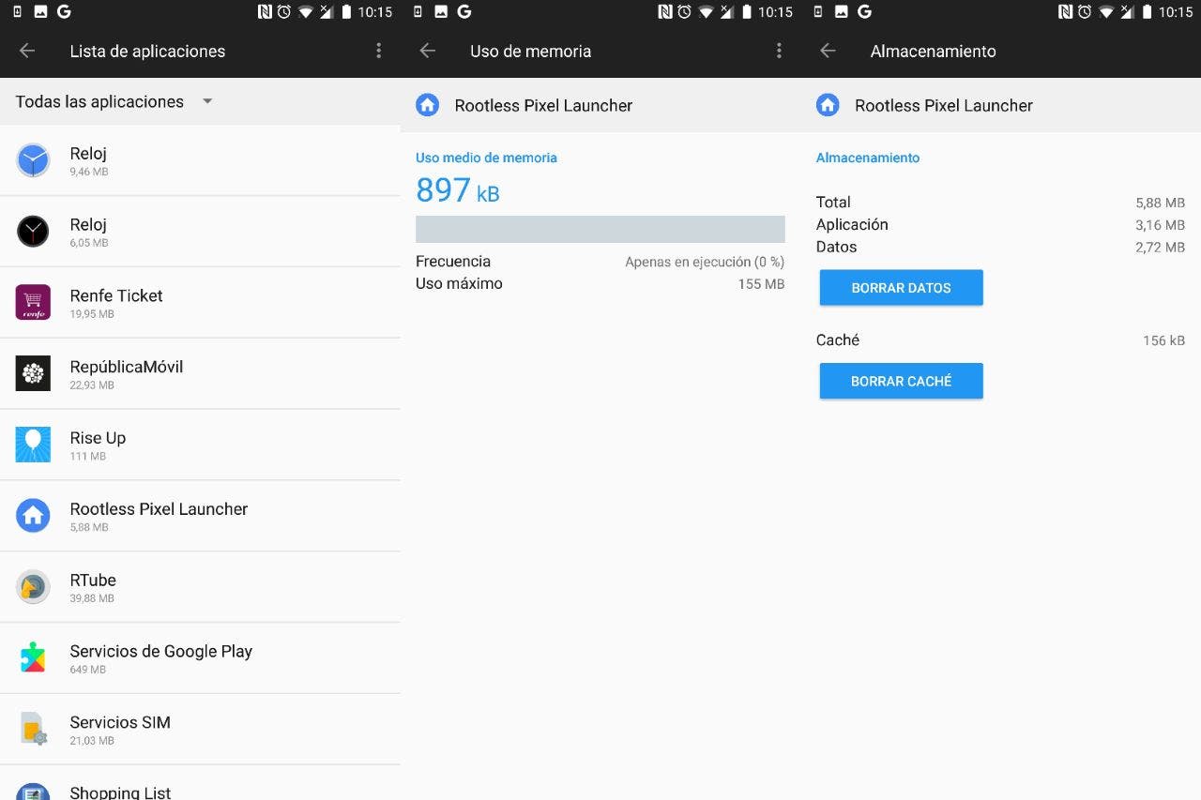
Task: Select the Rise Up balloon icon
Action: [x=33, y=445]
